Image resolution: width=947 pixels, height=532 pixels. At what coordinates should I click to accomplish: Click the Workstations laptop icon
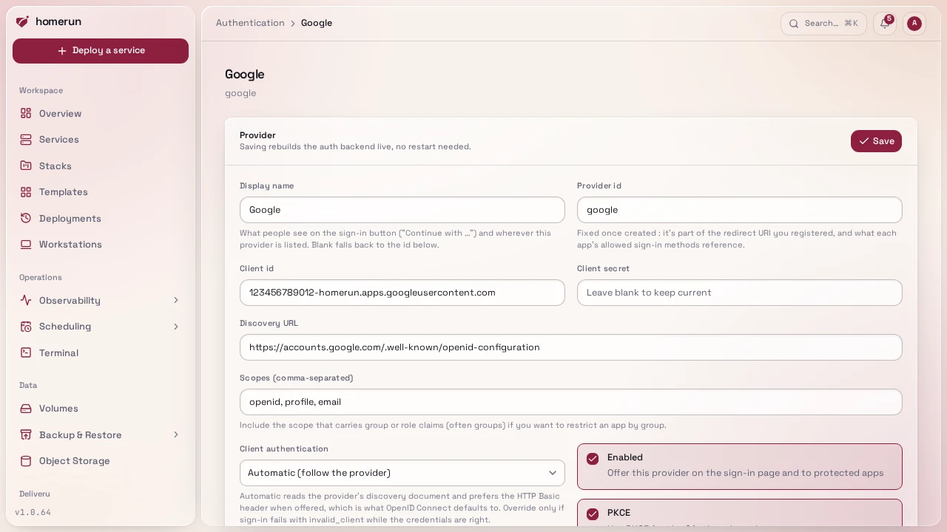[26, 245]
